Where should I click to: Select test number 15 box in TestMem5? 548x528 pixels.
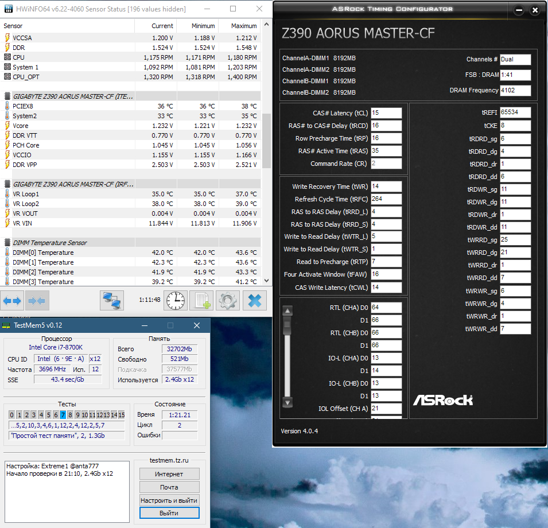[x=121, y=415]
